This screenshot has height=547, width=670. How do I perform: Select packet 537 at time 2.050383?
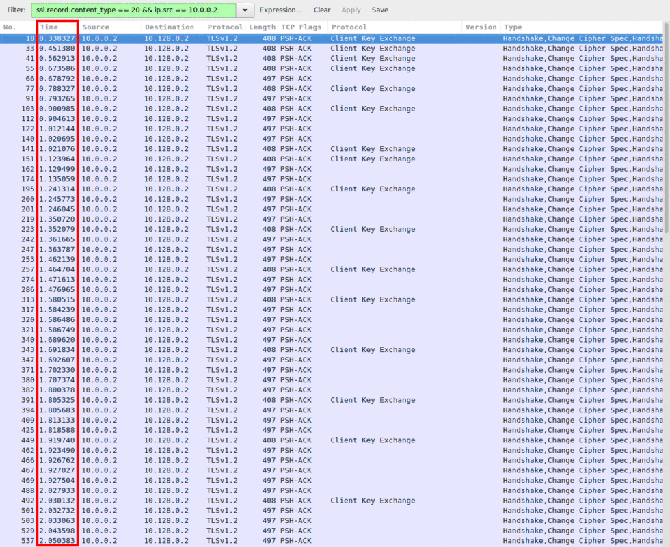332,541
